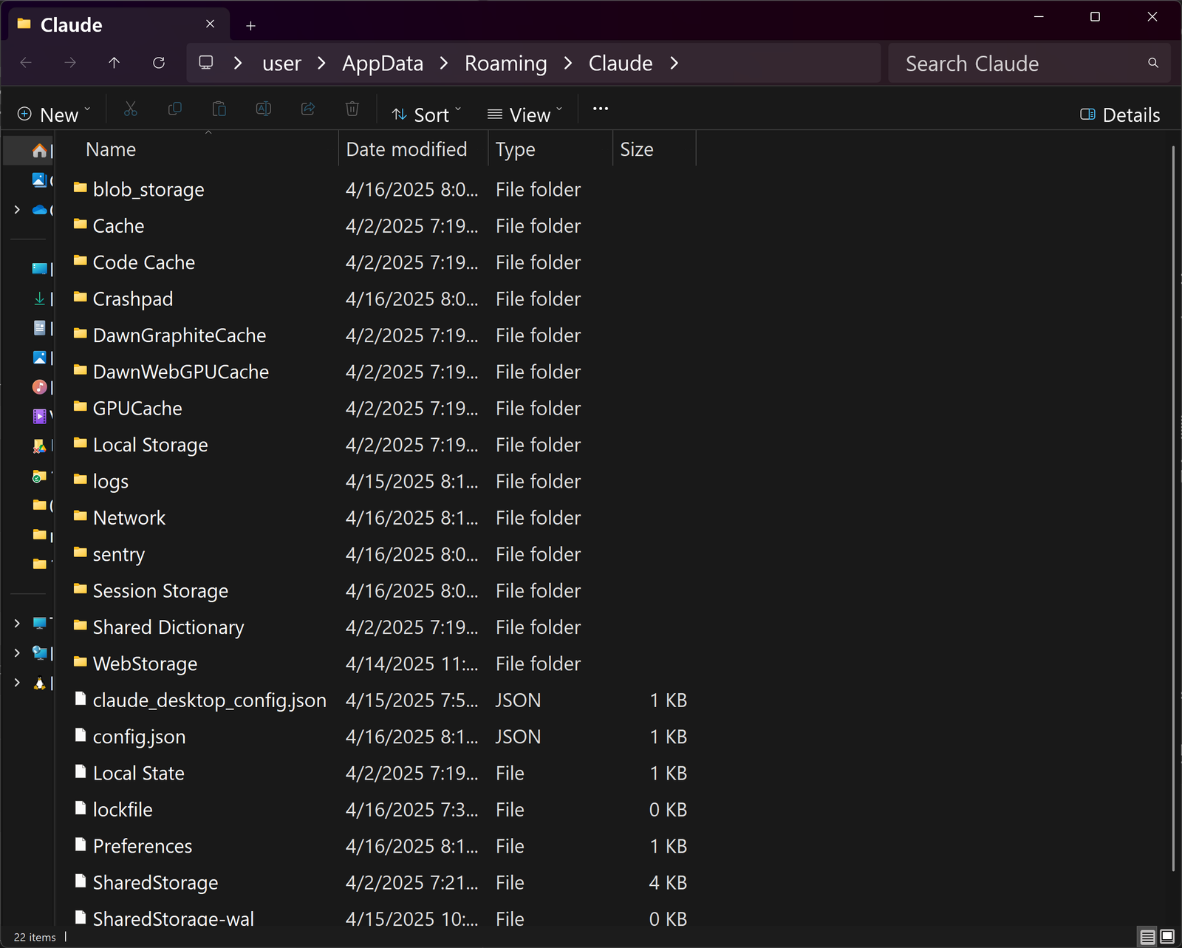Open chevron after Roaming in breadcrumb
The height and width of the screenshot is (948, 1182).
click(x=568, y=63)
